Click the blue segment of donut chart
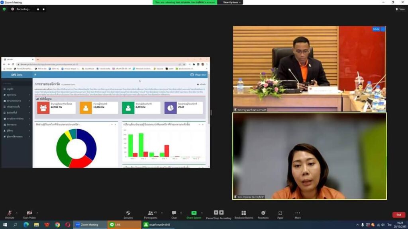 (x=89, y=142)
